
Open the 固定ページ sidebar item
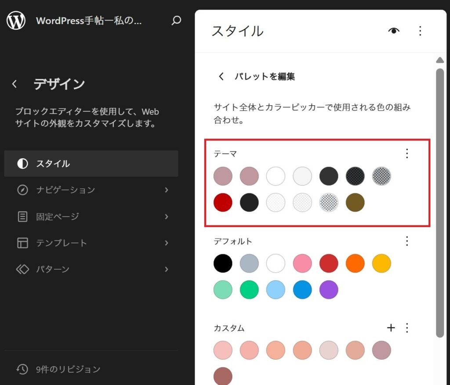pyautogui.click(x=91, y=217)
